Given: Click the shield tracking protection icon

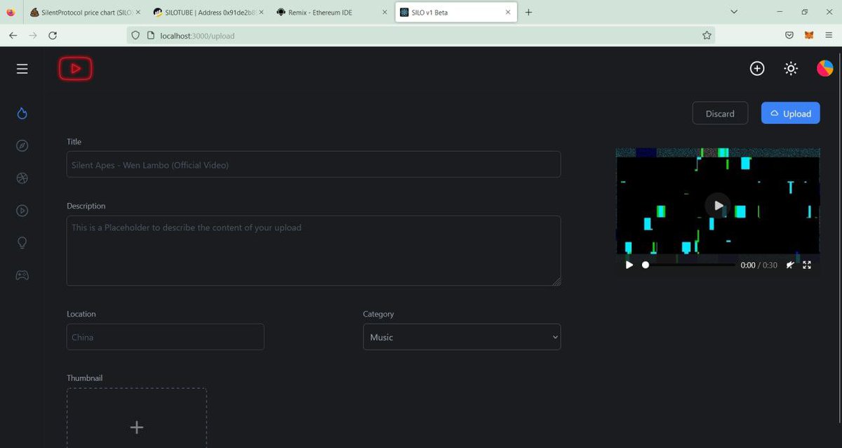Looking at the screenshot, I should tap(135, 35).
